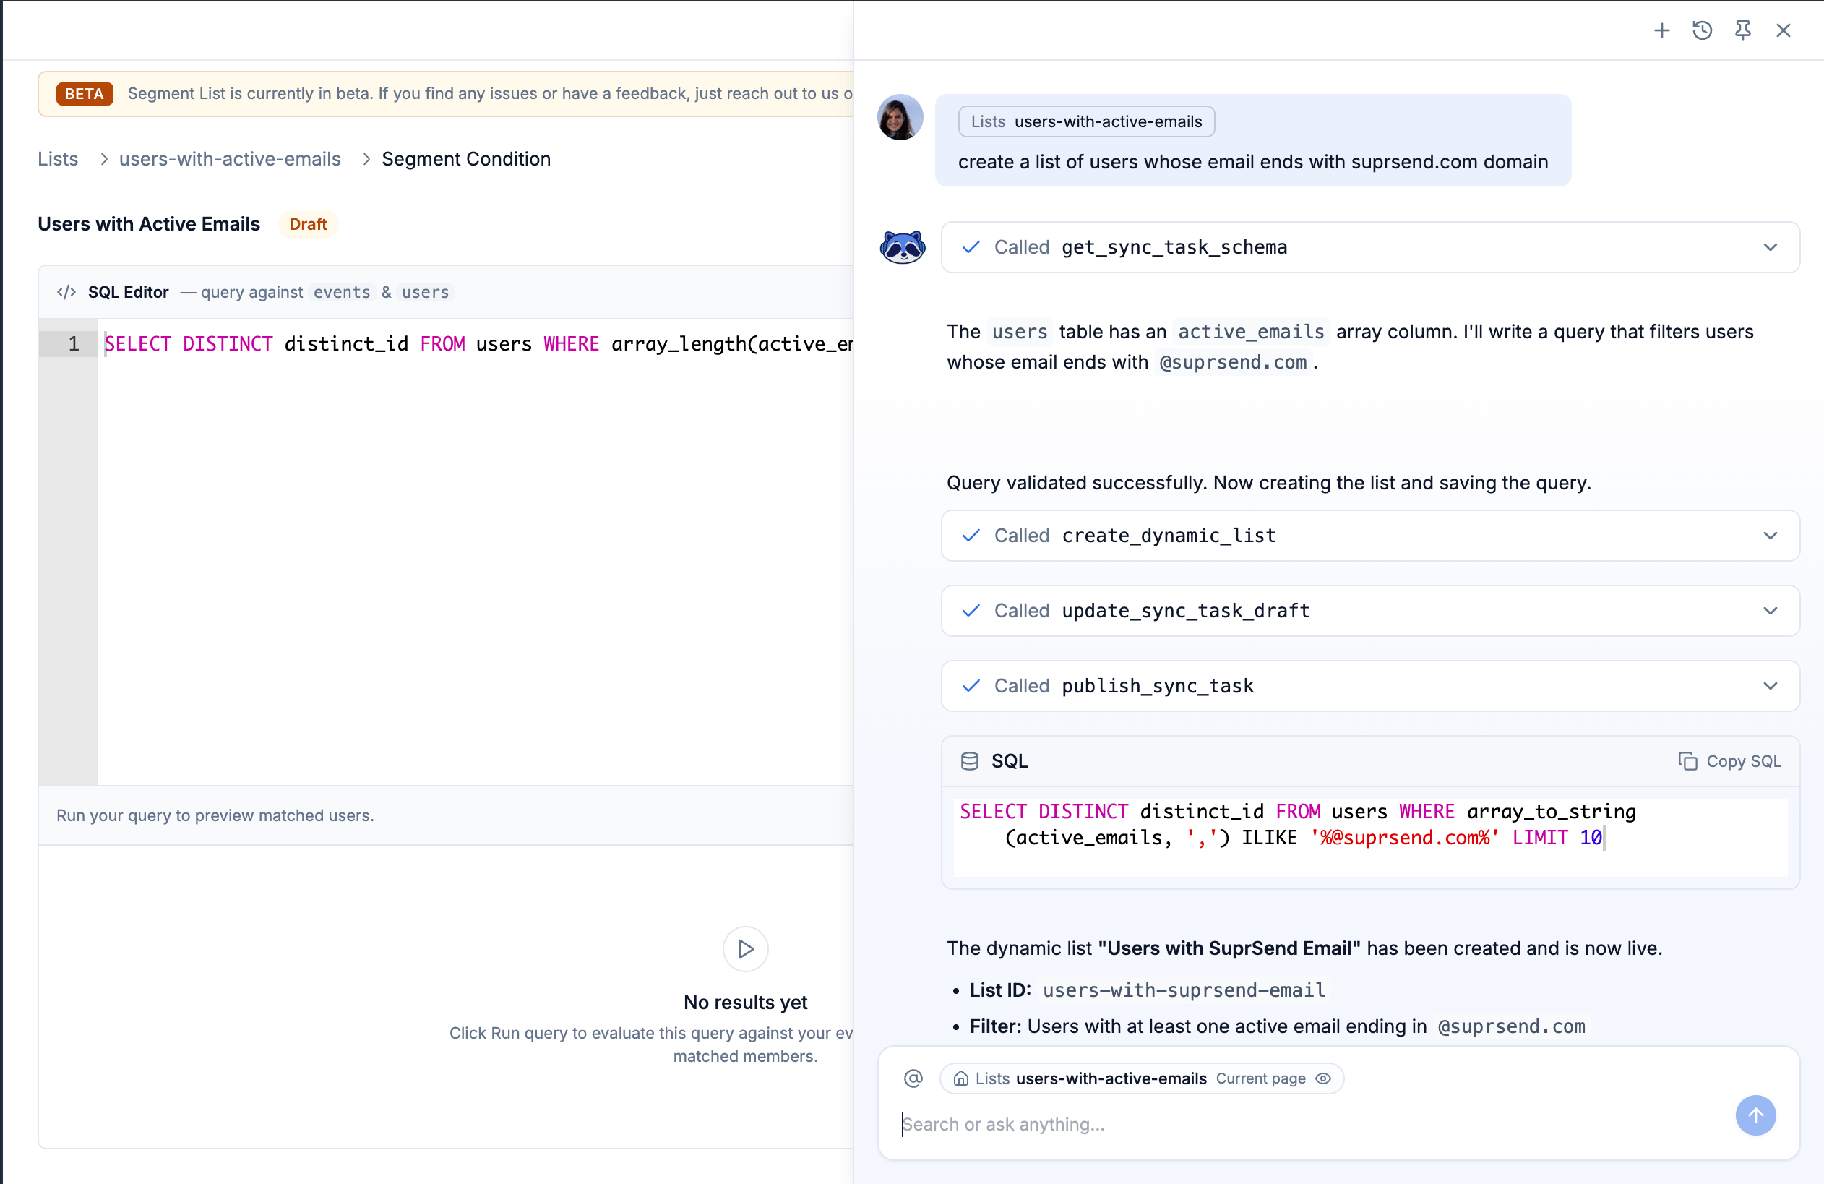This screenshot has width=1824, height=1184.
Task: Expand the create_dynamic_list call
Action: pyautogui.click(x=1370, y=536)
